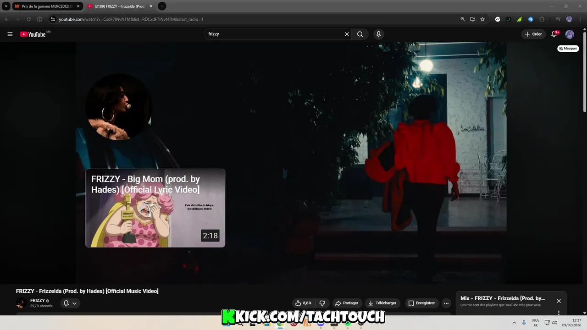The width and height of the screenshot is (587, 330).
Task: Click the Masquer overlay button
Action: 568,48
